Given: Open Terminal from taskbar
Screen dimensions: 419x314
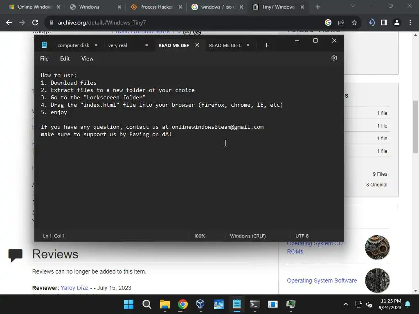Looking at the screenshot, I should tap(255, 304).
